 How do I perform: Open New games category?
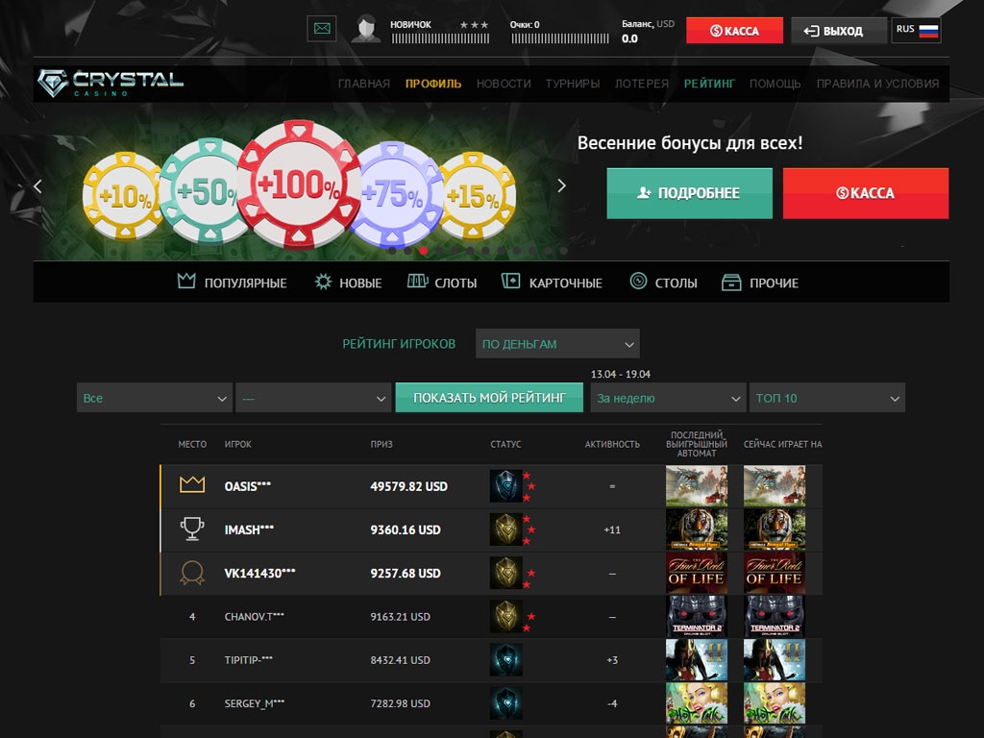click(348, 283)
